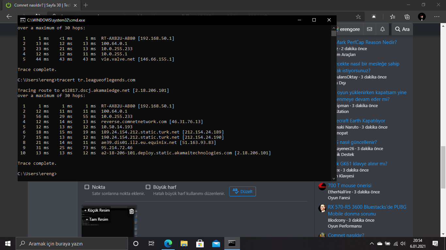Image resolution: width=446 pixels, height=250 pixels.
Task: Open the forum inbox envelope icon
Action: (x=370, y=29)
